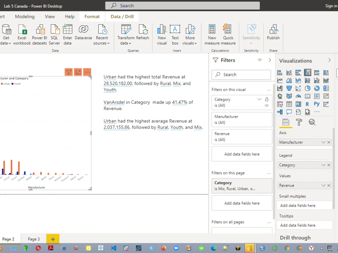Click Sign in
The width and height of the screenshot is (338, 253).
[331, 6]
